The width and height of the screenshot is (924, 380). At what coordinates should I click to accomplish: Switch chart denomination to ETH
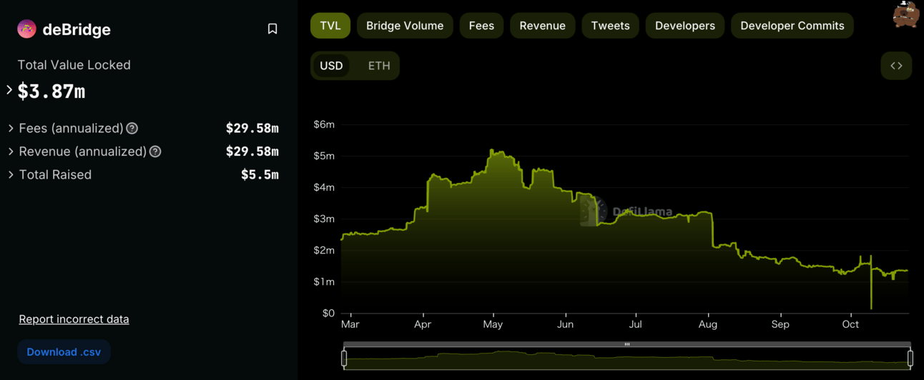[x=379, y=66]
